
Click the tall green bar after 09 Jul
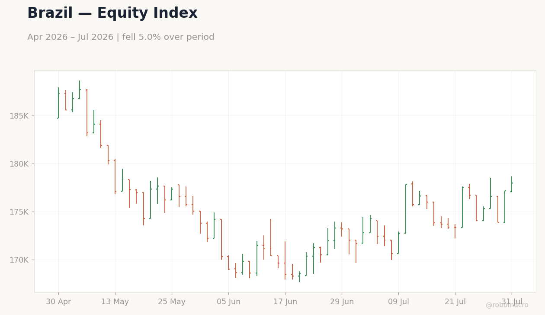pyautogui.click(x=406, y=209)
